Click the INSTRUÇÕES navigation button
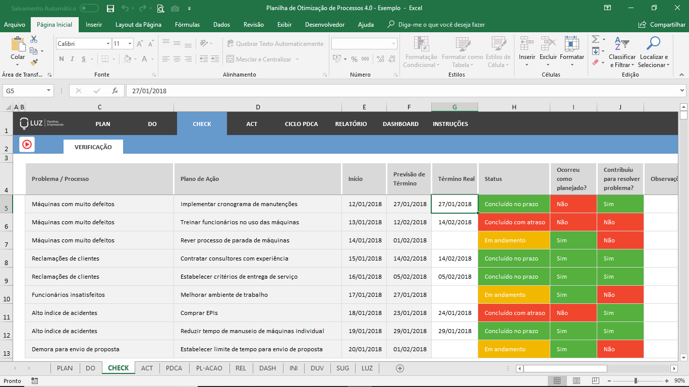The image size is (689, 387). point(450,124)
